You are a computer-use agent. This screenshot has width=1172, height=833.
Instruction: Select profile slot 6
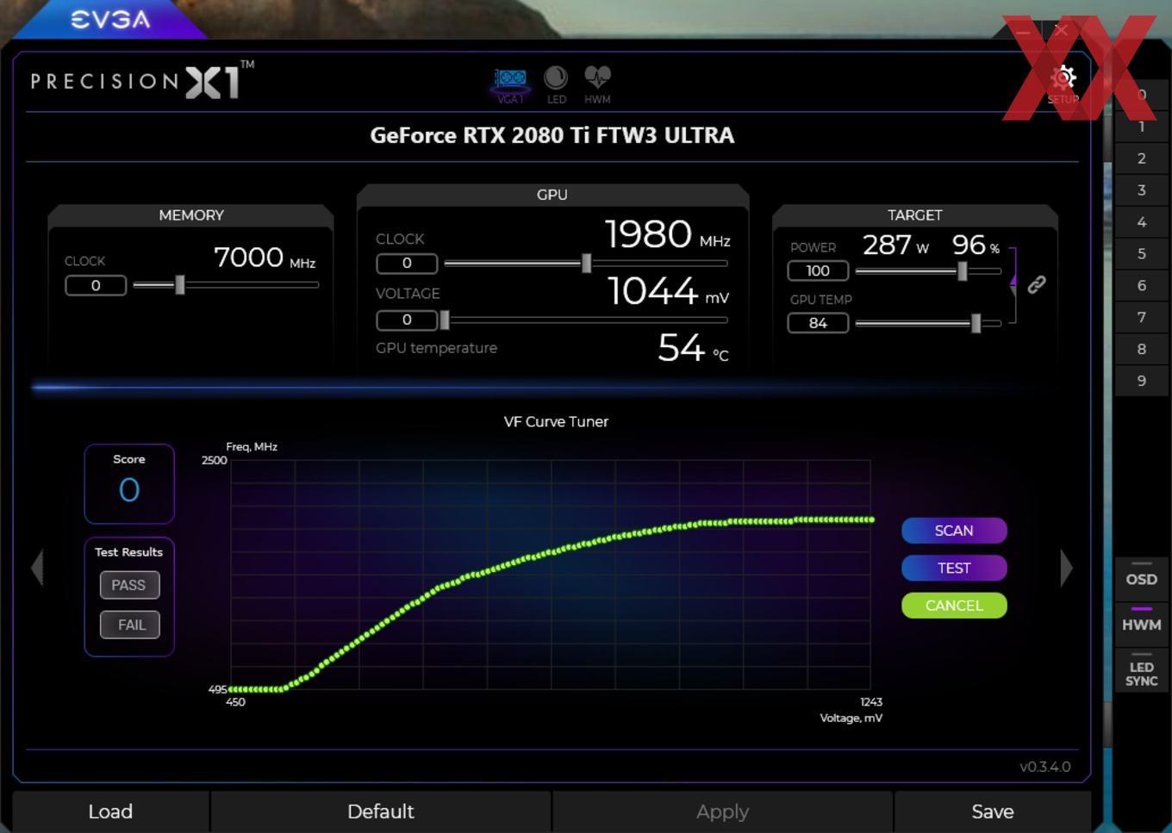tap(1142, 285)
